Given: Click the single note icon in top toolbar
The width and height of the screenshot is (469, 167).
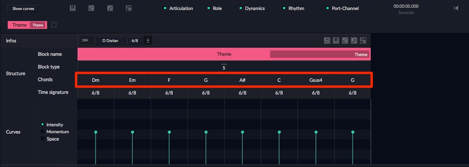Looking at the screenshot, I should point(110,8).
